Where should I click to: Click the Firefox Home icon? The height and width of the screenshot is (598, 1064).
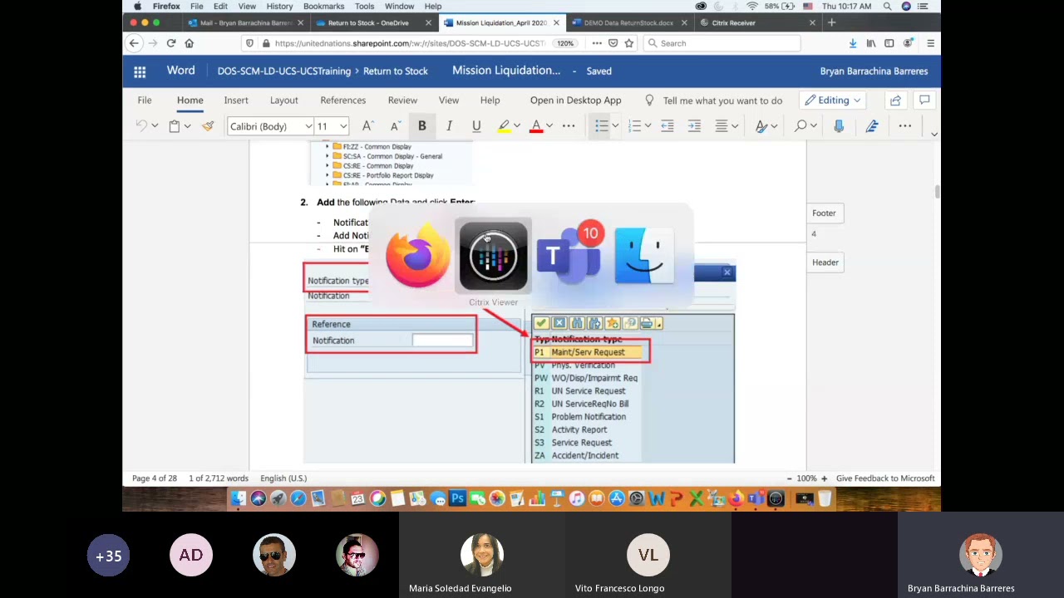[x=190, y=43]
